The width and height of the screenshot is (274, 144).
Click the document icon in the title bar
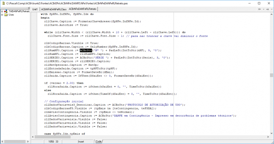click(4, 3)
